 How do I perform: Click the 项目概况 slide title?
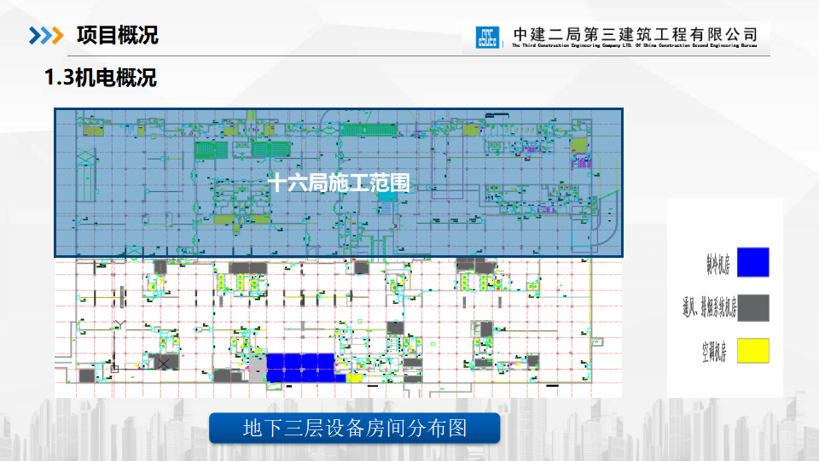click(x=117, y=35)
